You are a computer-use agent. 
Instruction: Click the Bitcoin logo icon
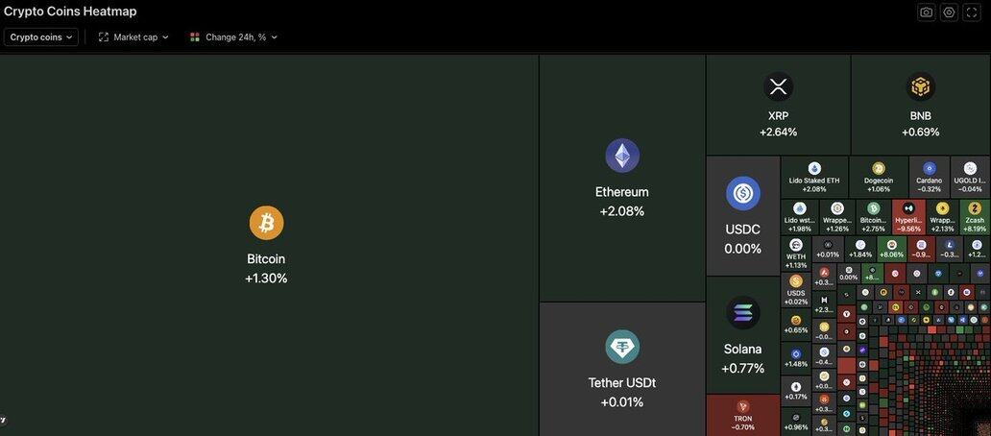point(266,223)
